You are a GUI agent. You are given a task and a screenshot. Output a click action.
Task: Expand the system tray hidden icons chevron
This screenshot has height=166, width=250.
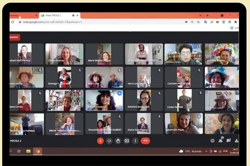[x=206, y=151]
